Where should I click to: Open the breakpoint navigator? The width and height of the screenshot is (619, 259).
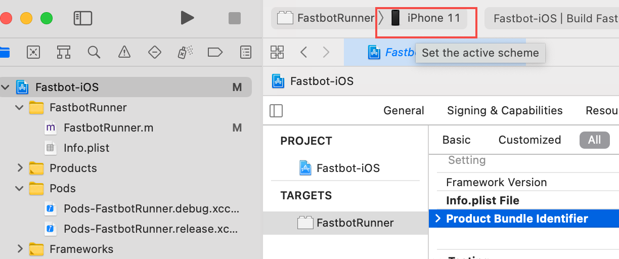pyautogui.click(x=215, y=52)
